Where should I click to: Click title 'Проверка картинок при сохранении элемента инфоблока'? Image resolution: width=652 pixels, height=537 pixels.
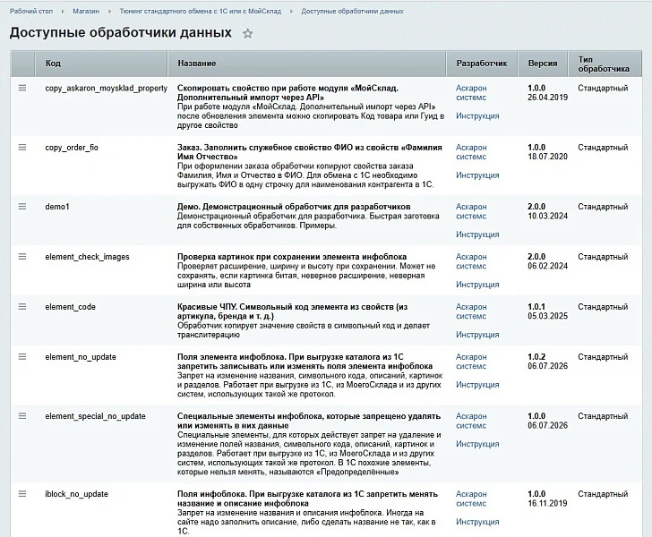(292, 257)
